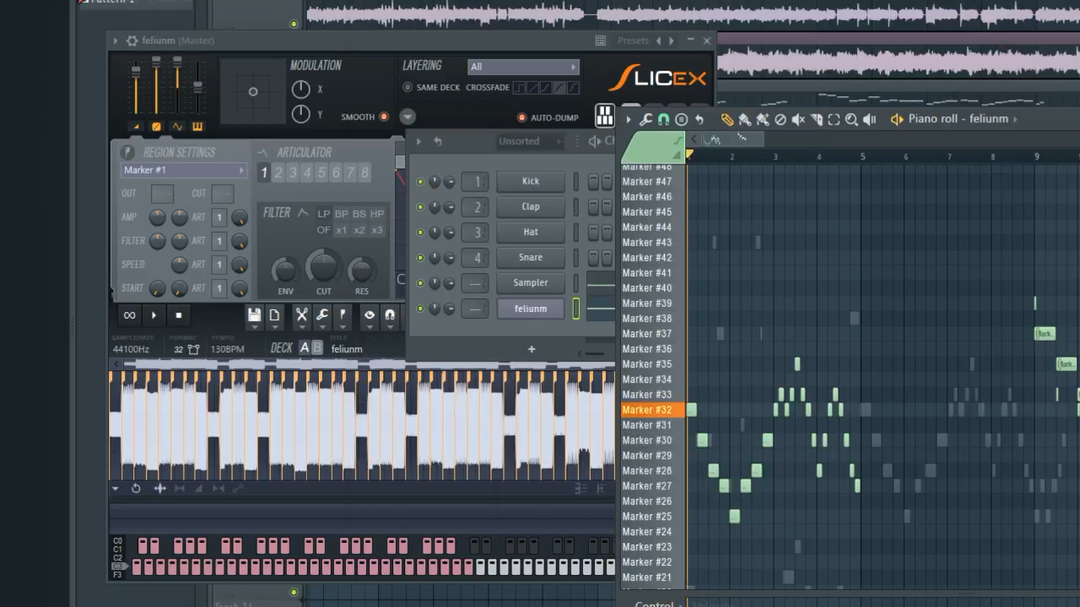Open the Piano roll - feliunm target menu
Screen dimensions: 1080x607
pos(958,119)
